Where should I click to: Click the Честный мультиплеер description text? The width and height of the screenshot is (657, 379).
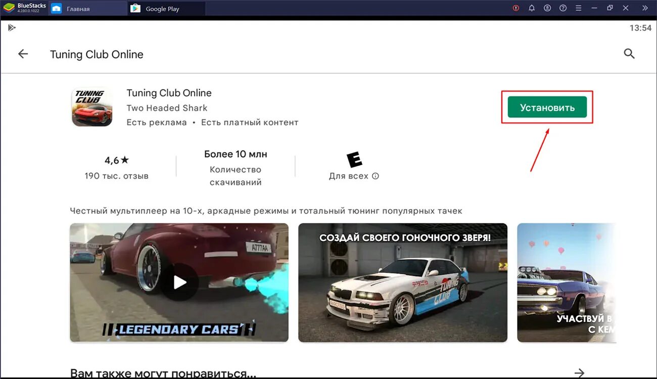(266, 211)
